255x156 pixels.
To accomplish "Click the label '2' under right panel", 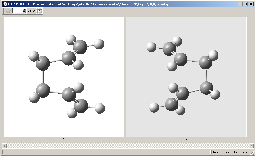I will 186,140.
